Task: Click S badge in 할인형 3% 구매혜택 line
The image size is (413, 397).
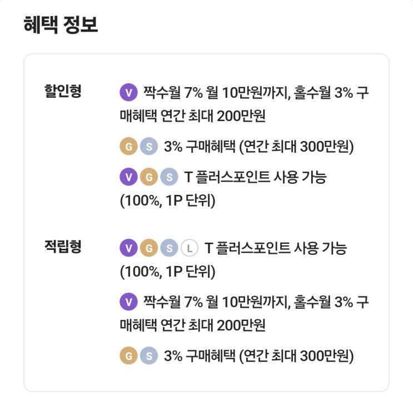Action: pos(148,147)
